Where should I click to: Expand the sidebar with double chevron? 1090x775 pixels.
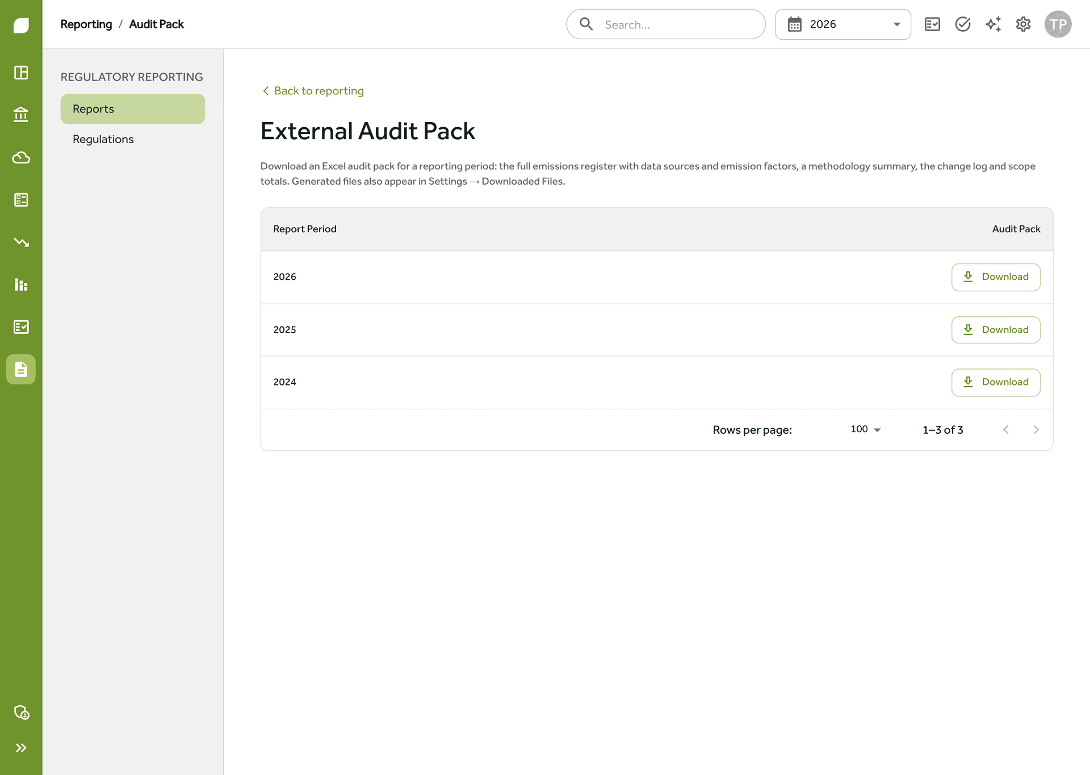tap(21, 748)
